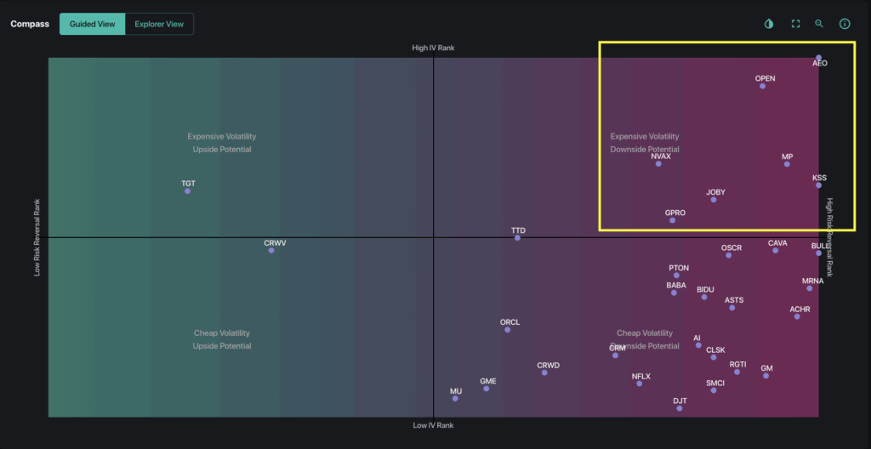
Task: Select the TGT data point
Action: click(x=188, y=191)
